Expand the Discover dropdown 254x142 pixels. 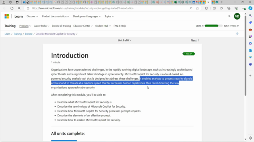pos(32,17)
